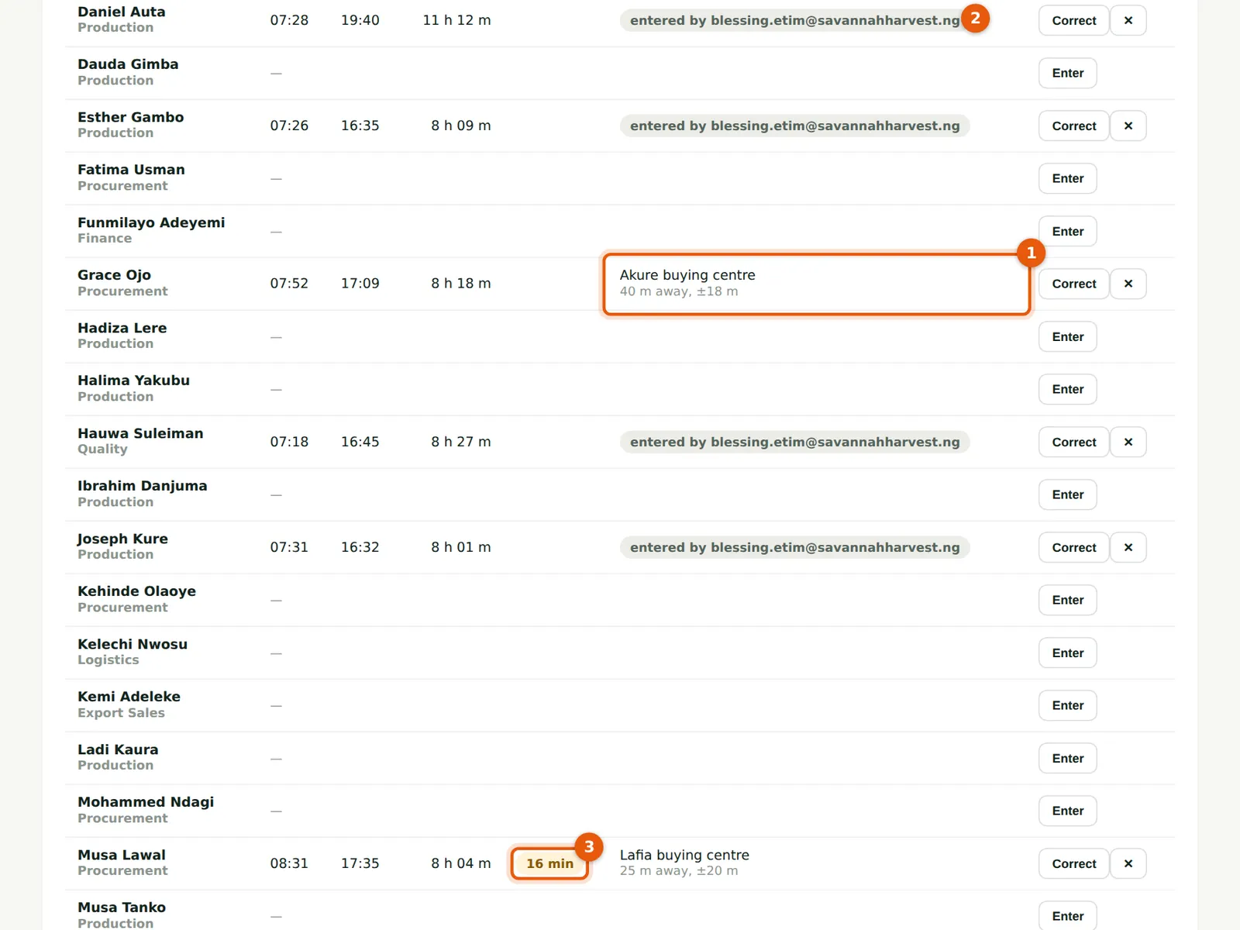Click Daniel Auta's 11 h 12 m duration

pyautogui.click(x=456, y=20)
